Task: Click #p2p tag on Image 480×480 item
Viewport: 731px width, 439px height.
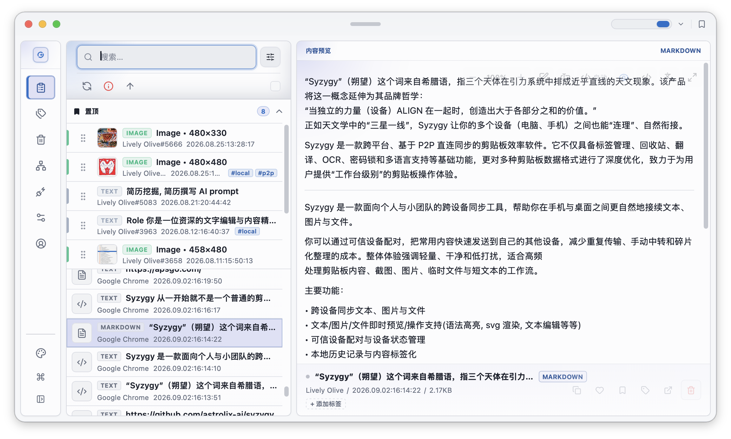Action: (x=266, y=173)
